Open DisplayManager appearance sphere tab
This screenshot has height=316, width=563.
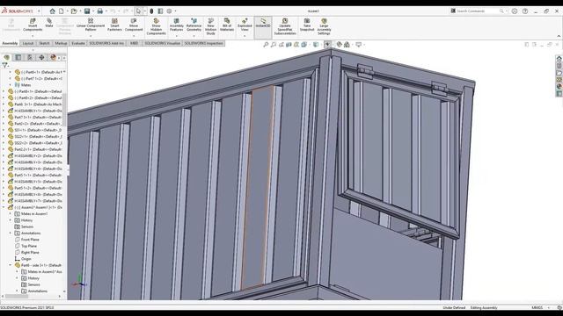coord(53,57)
